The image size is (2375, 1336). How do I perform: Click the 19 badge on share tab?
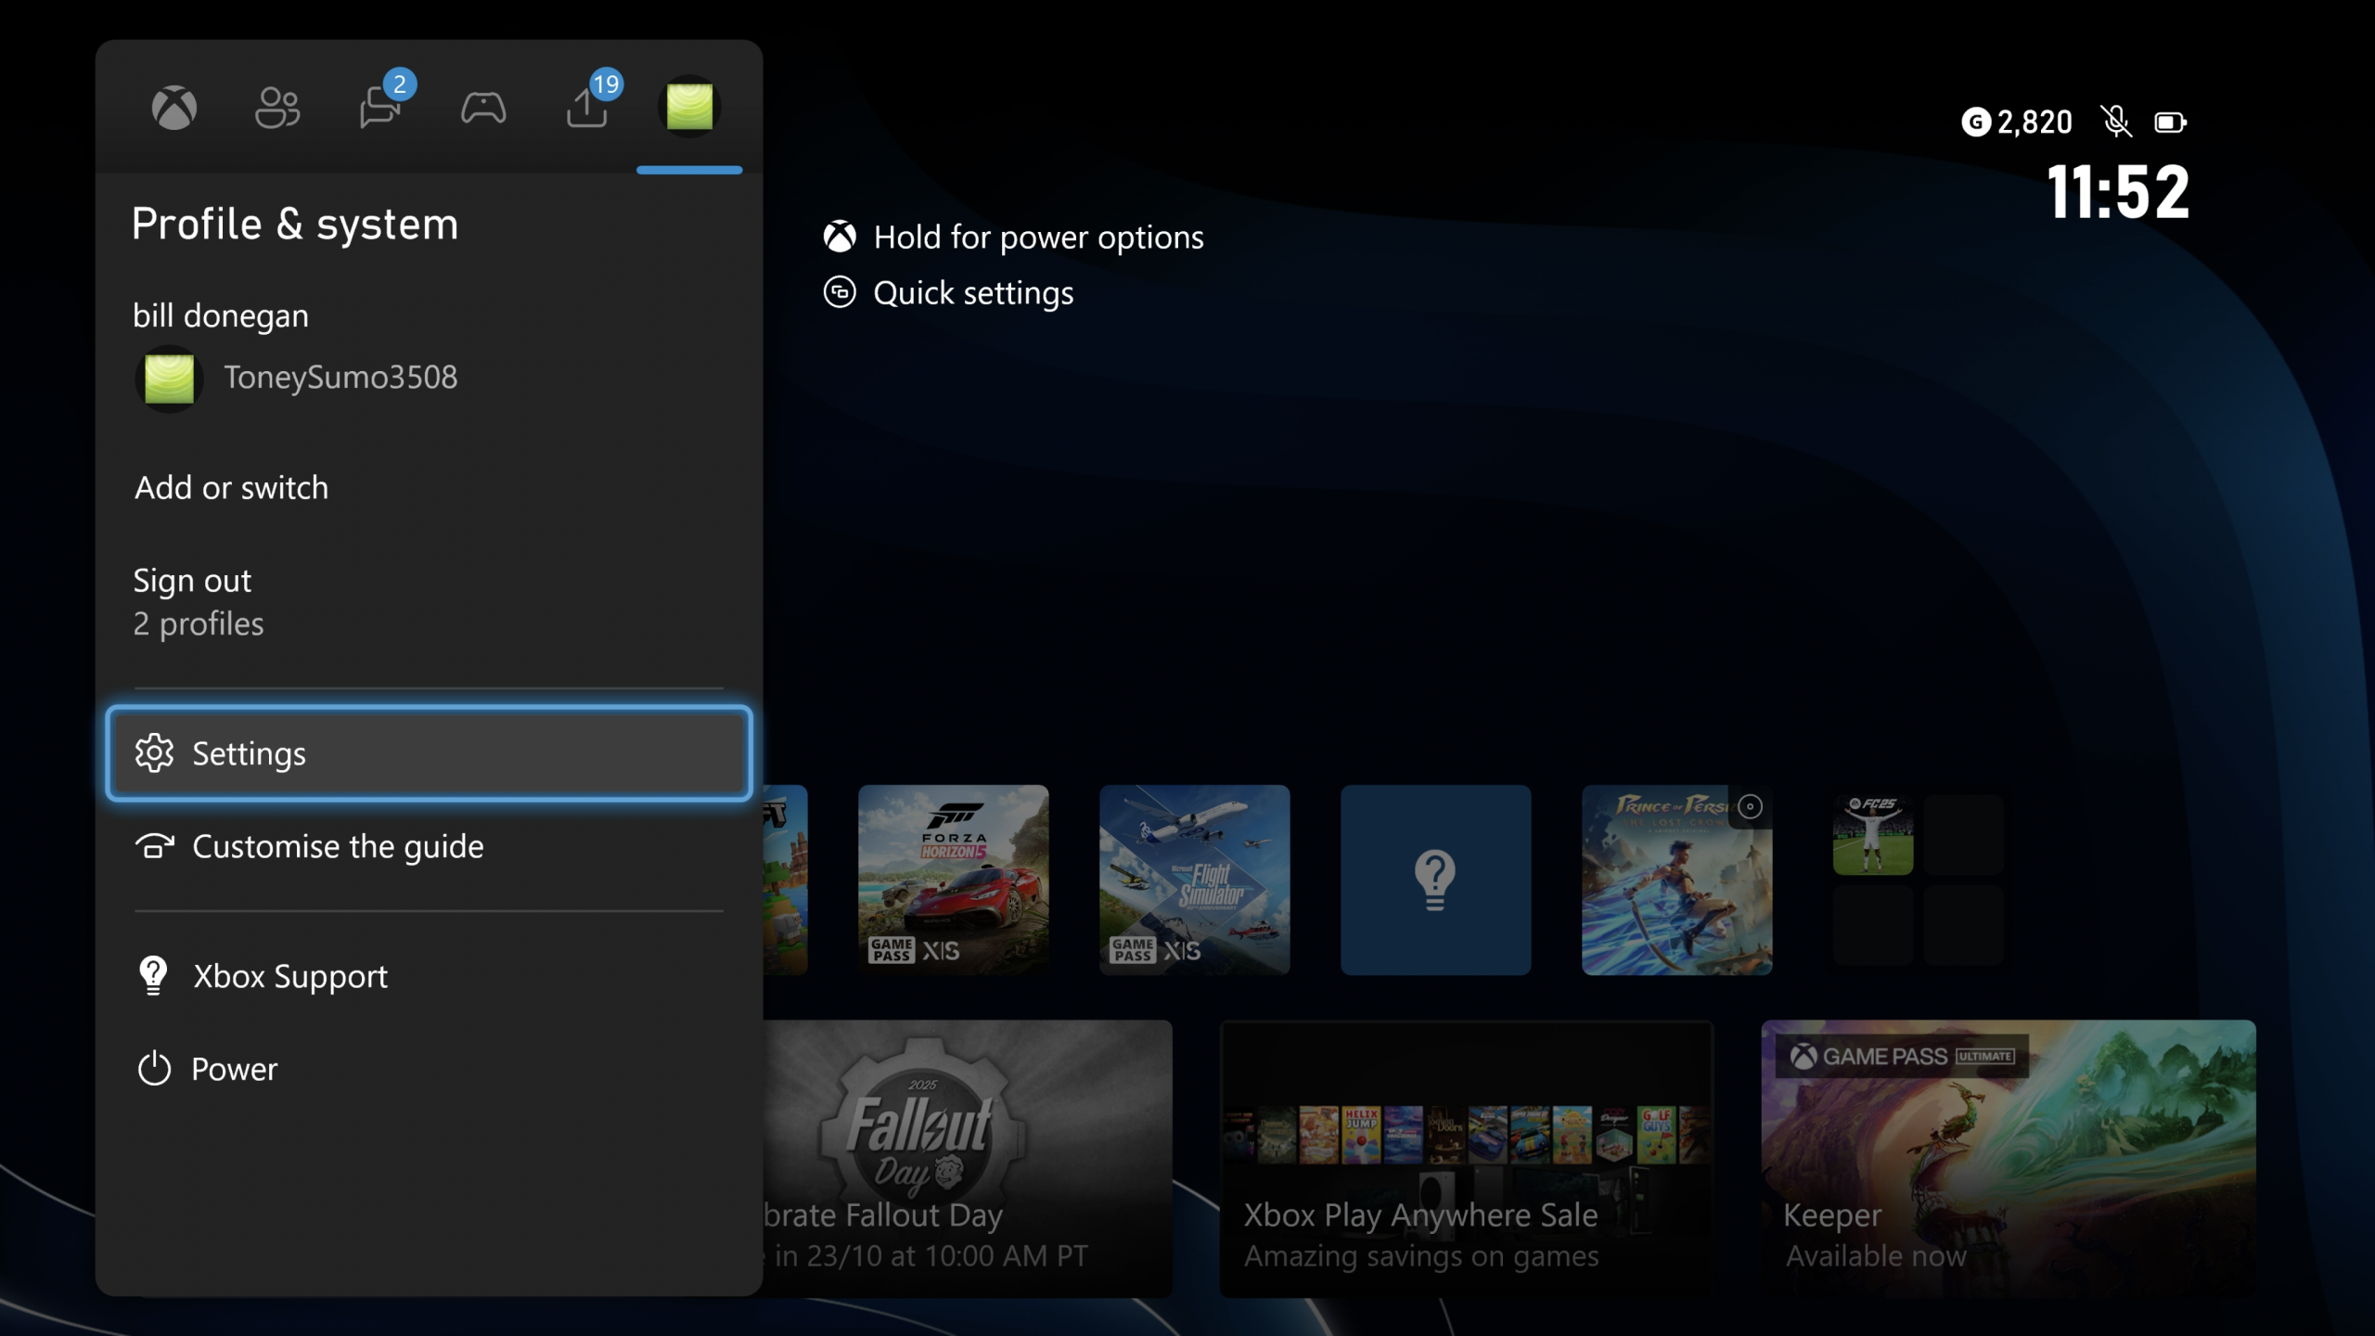(606, 84)
